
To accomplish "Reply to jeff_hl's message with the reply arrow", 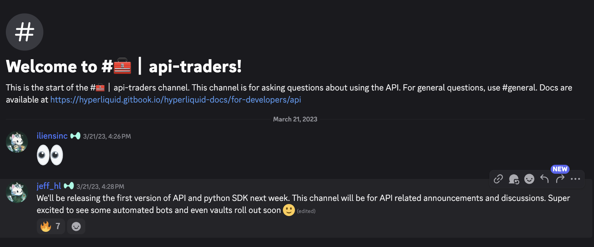I will click(x=544, y=179).
